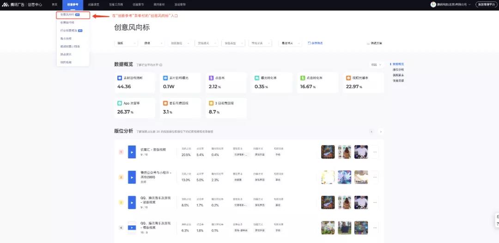Select 行业创意报告 in the dropdown menu

69,30
